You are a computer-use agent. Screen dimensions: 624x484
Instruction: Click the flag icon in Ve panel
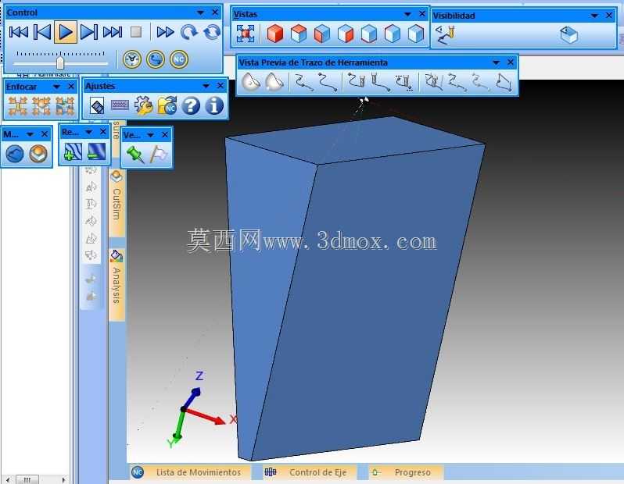159,155
